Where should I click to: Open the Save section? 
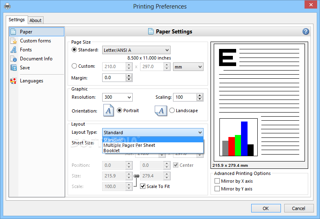click(37, 68)
